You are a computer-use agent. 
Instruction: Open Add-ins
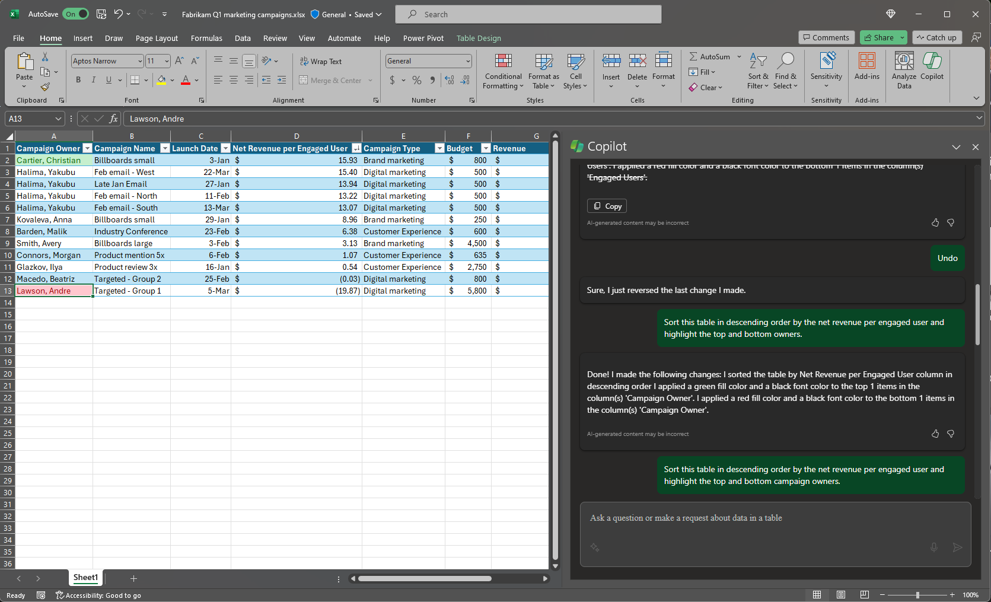[866, 66]
